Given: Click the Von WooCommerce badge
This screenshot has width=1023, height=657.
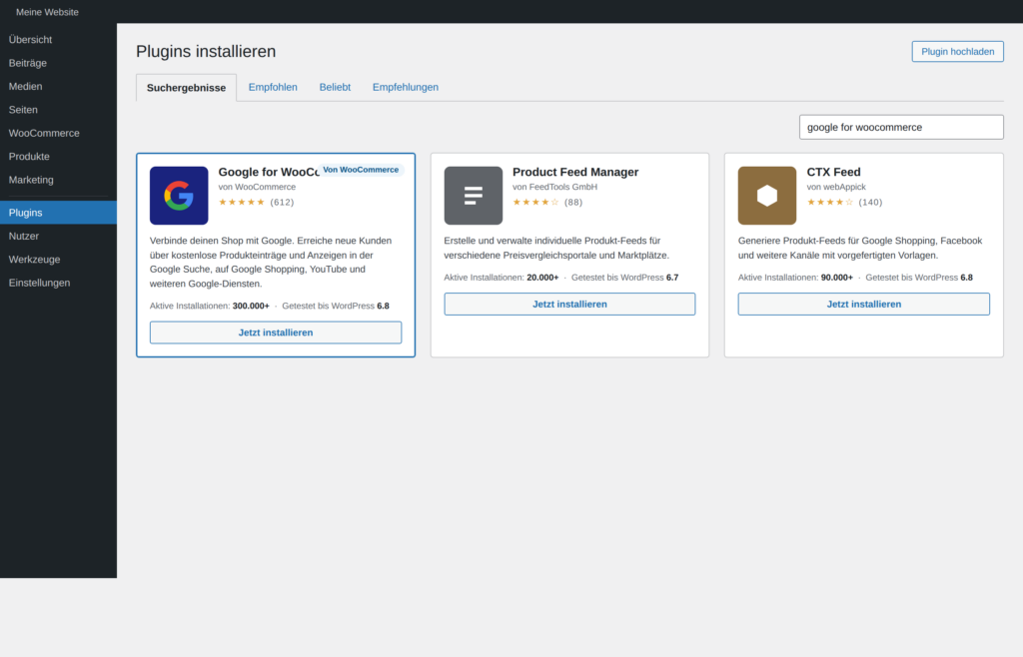Looking at the screenshot, I should (361, 170).
